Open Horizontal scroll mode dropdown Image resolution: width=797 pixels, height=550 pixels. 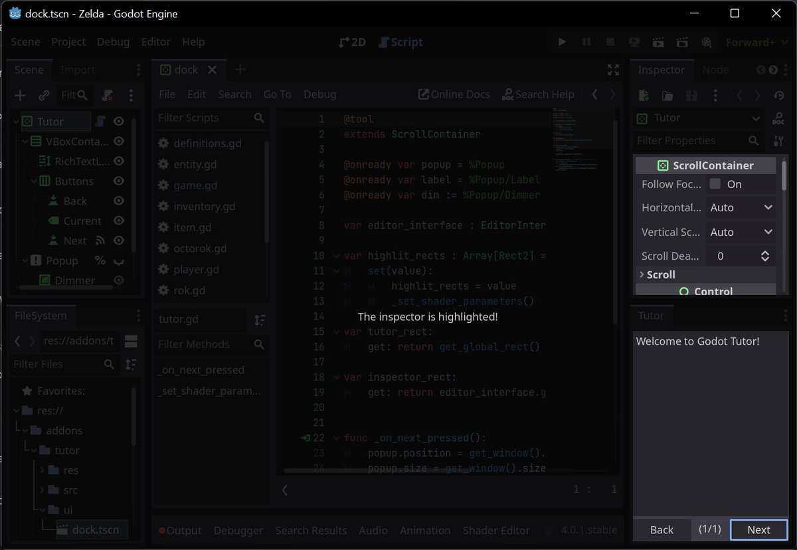click(741, 208)
